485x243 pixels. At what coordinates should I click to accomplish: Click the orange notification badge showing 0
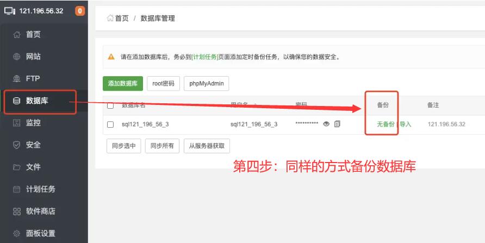(x=80, y=11)
